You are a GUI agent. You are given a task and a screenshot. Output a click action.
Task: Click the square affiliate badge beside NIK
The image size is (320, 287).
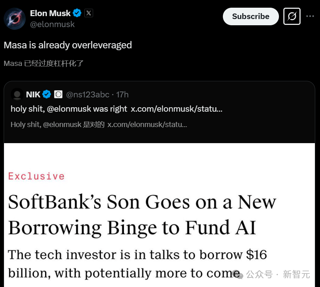(58, 94)
